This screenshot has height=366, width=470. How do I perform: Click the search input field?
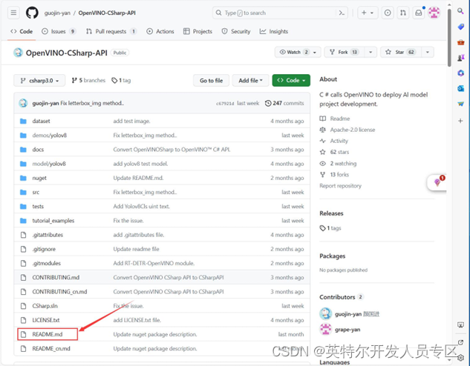coord(280,13)
